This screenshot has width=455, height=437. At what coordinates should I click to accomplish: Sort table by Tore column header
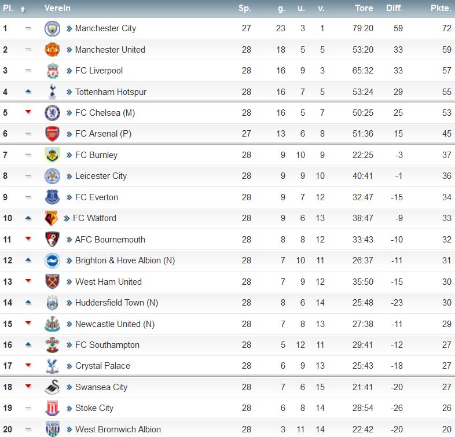(364, 8)
